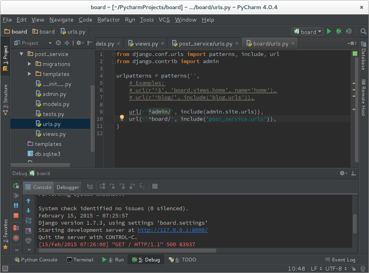Pause the running debug program
Viewport: 369px width, 273px height.
coord(16,206)
